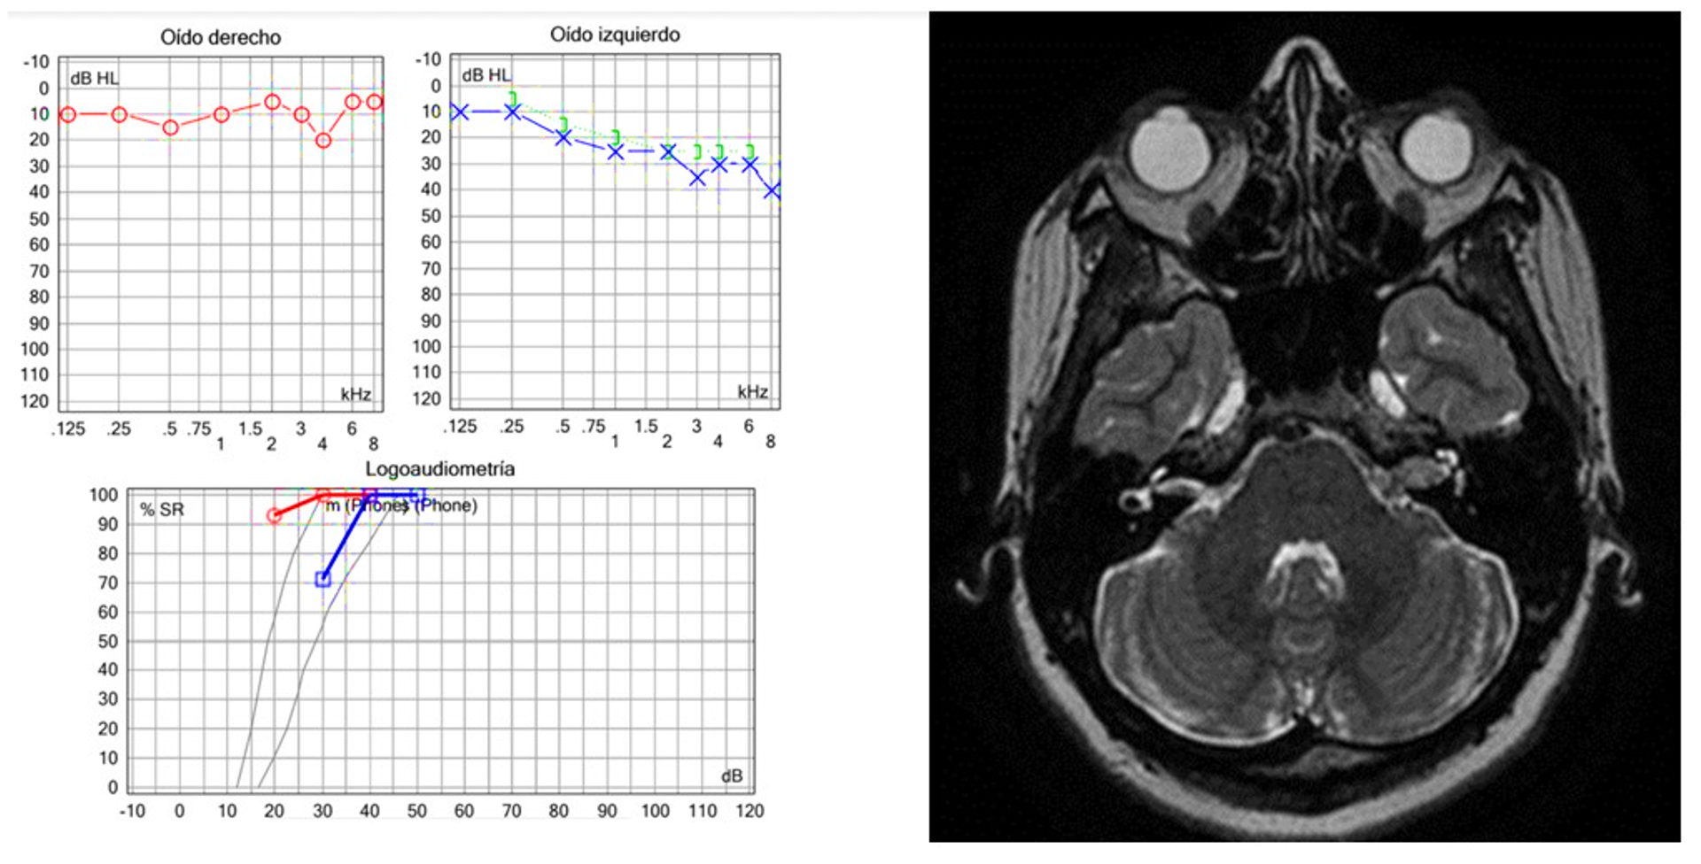Click the "kHz" label in left ear chart
The width and height of the screenshot is (1701, 864).
click(x=752, y=392)
